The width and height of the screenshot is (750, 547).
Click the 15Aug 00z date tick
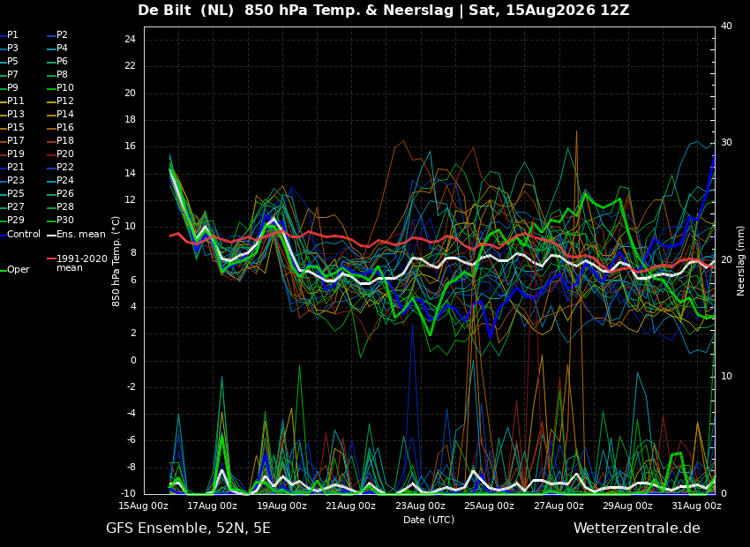(144, 506)
